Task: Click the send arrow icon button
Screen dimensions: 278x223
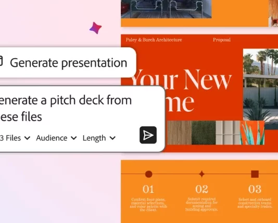Action: [x=148, y=135]
